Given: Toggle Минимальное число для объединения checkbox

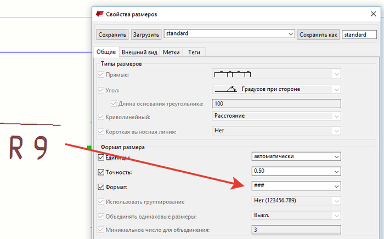Looking at the screenshot, I should tap(101, 230).
